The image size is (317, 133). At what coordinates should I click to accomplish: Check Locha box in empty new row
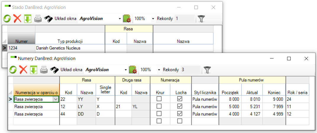click(180, 121)
